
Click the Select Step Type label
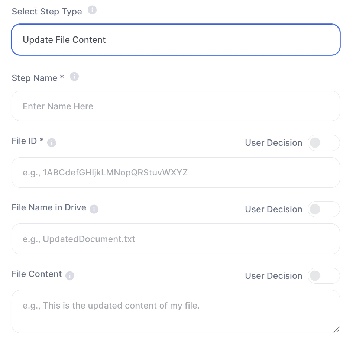(47, 11)
